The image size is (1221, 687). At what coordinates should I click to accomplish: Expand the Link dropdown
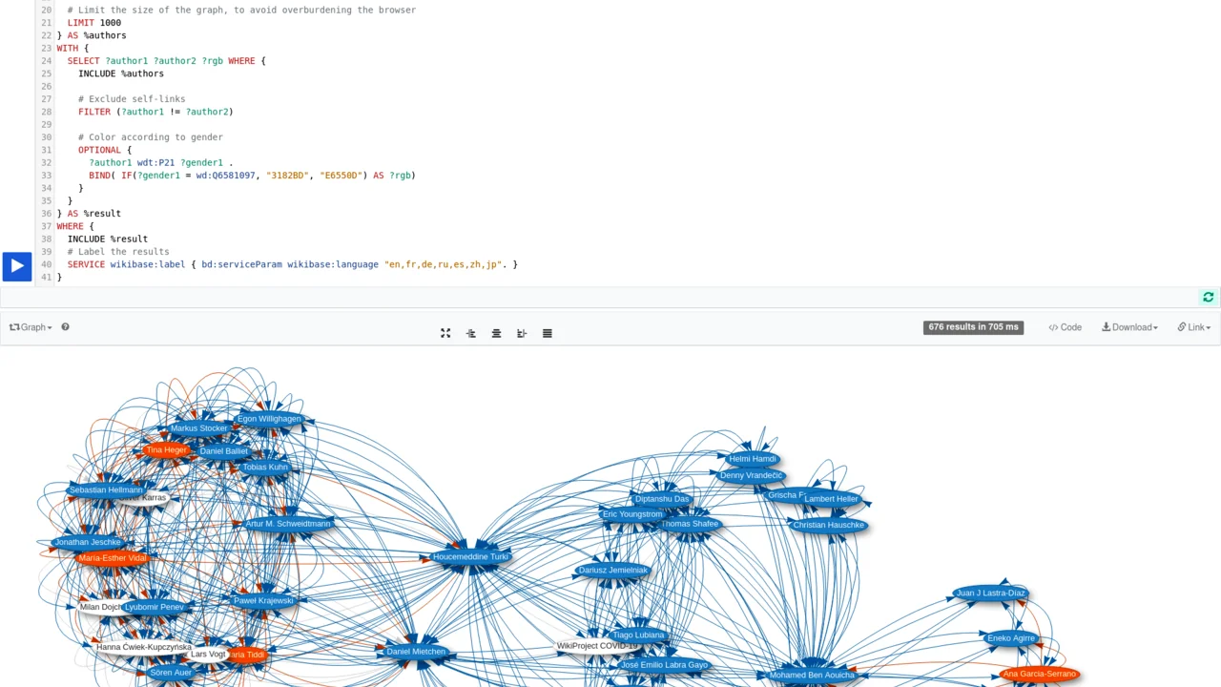(1193, 327)
